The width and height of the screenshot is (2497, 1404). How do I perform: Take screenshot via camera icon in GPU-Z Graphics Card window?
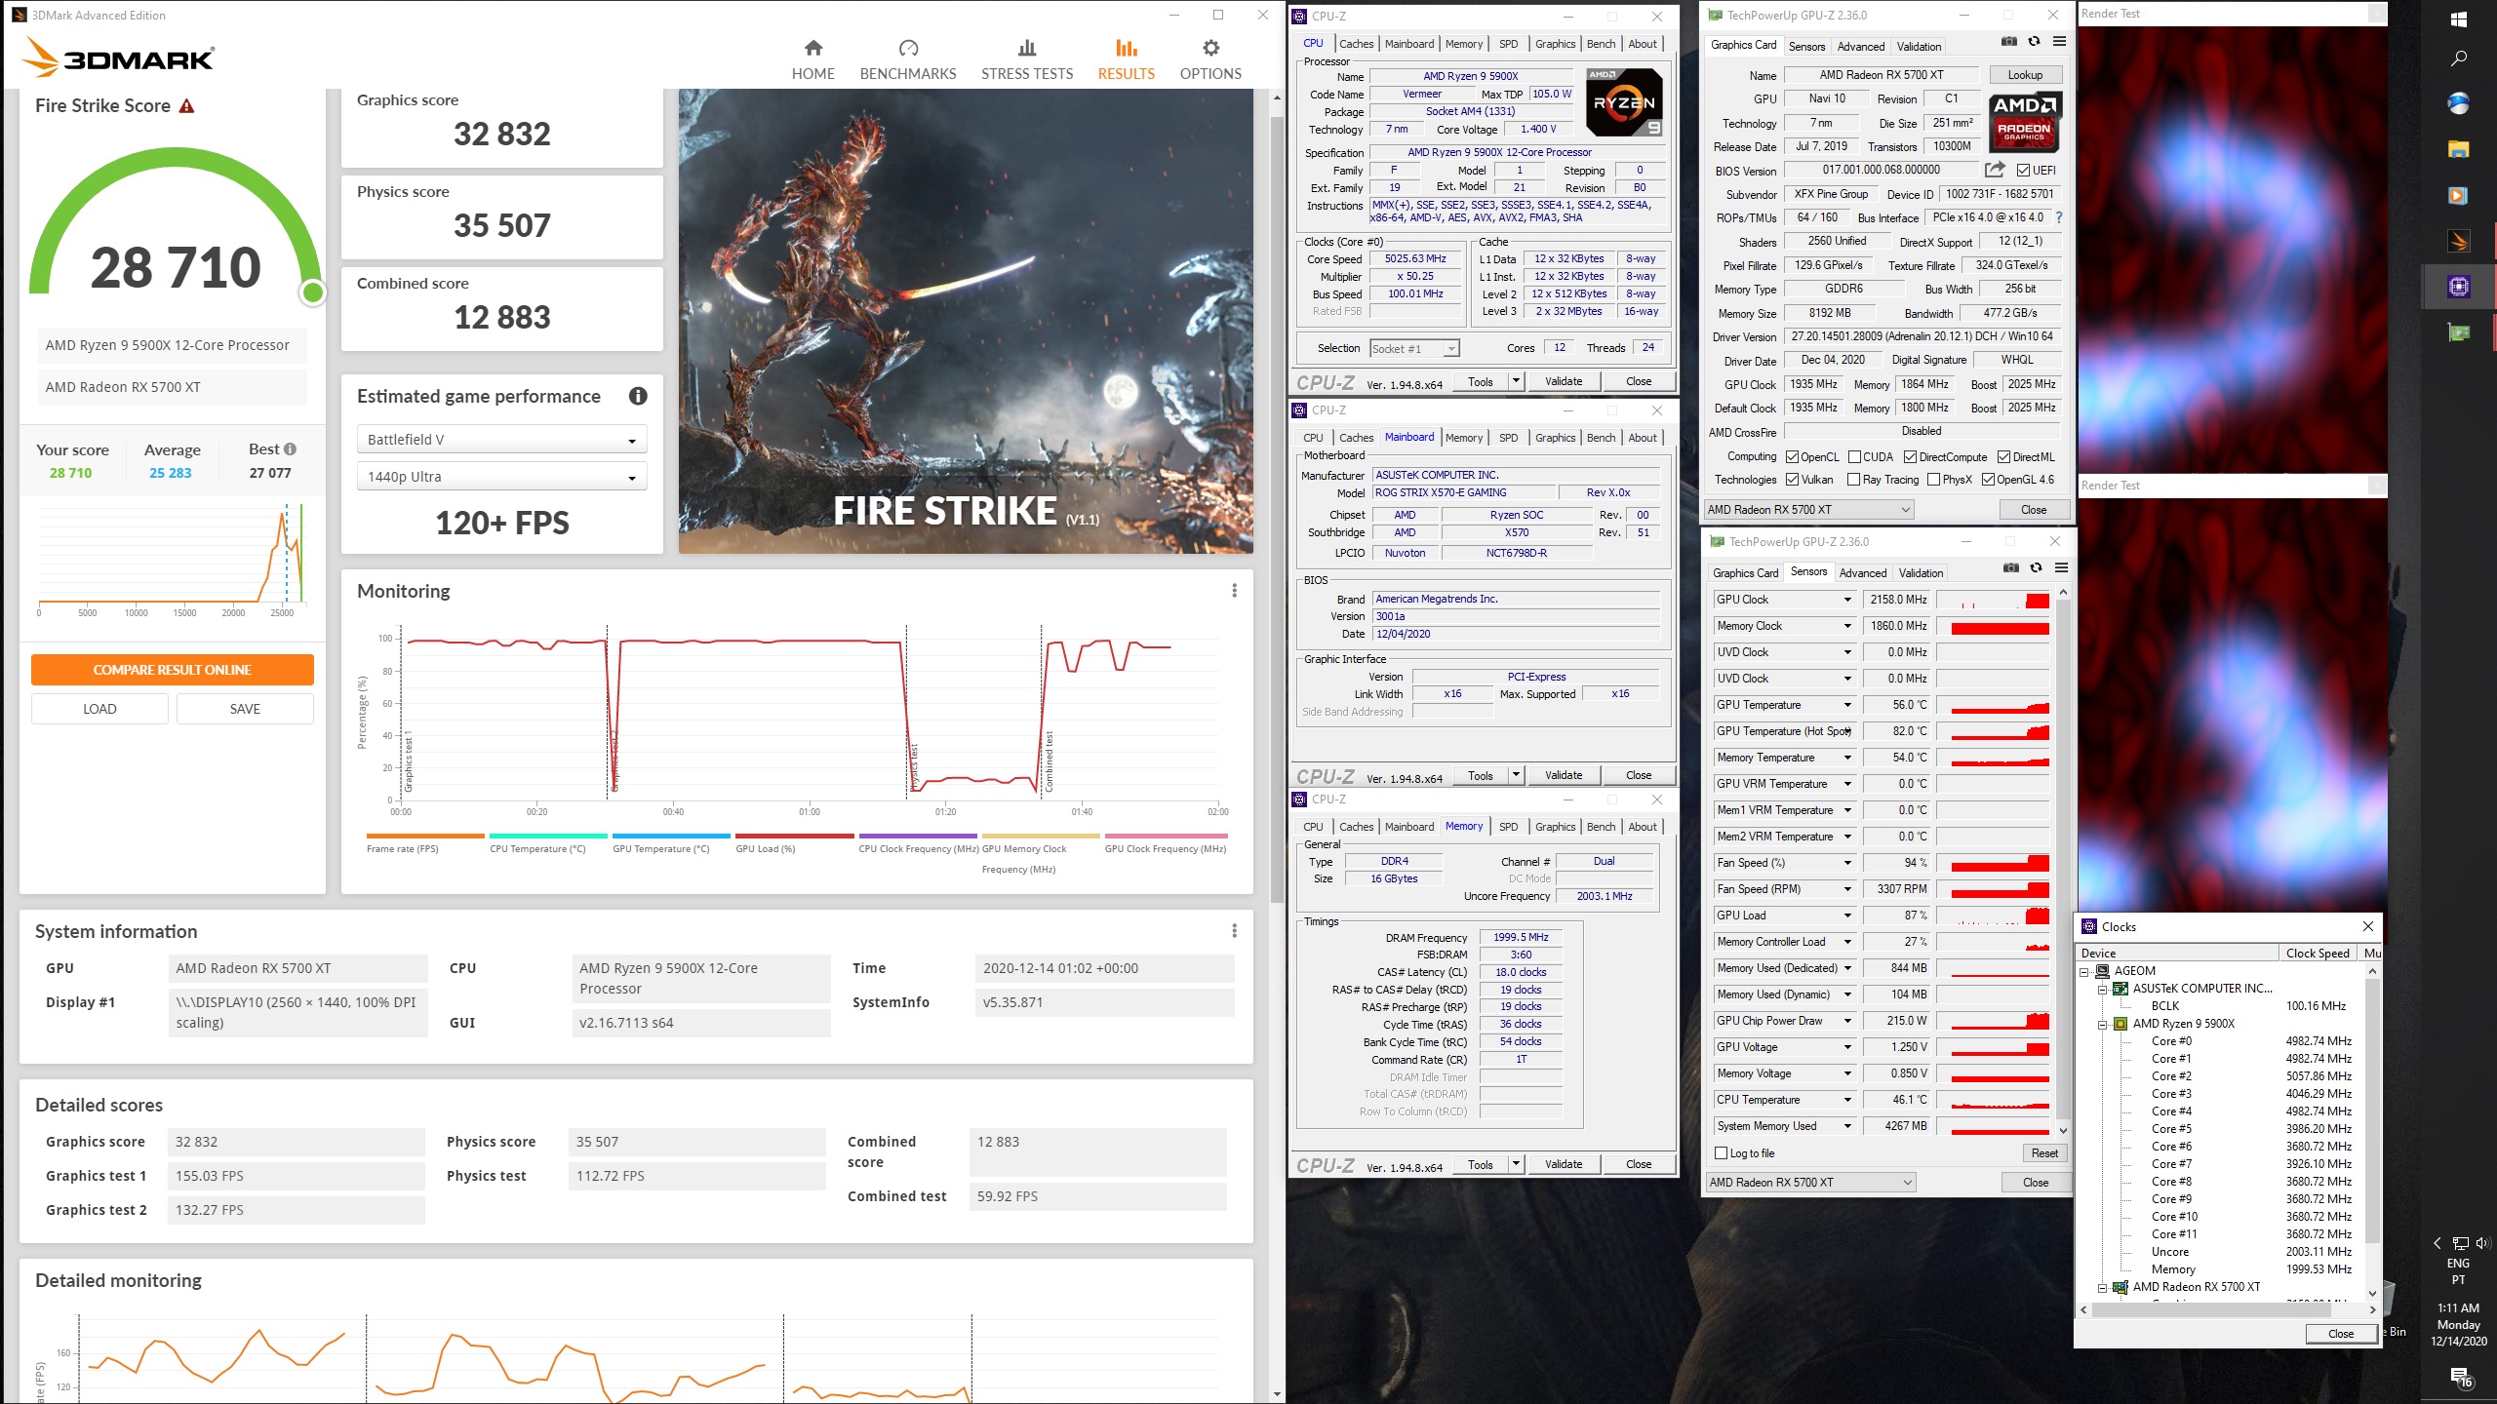[2008, 41]
